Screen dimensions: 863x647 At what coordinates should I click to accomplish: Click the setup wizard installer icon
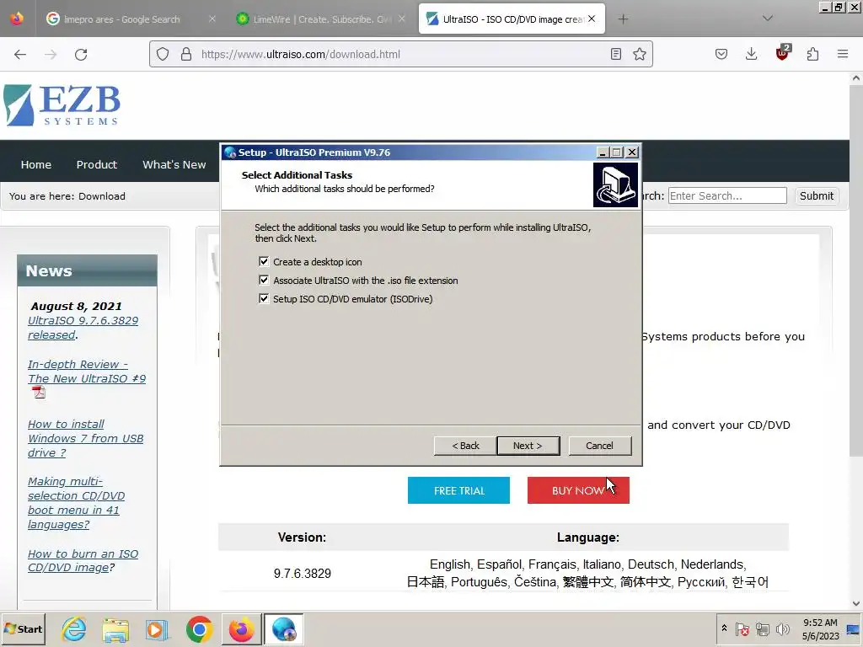point(615,184)
